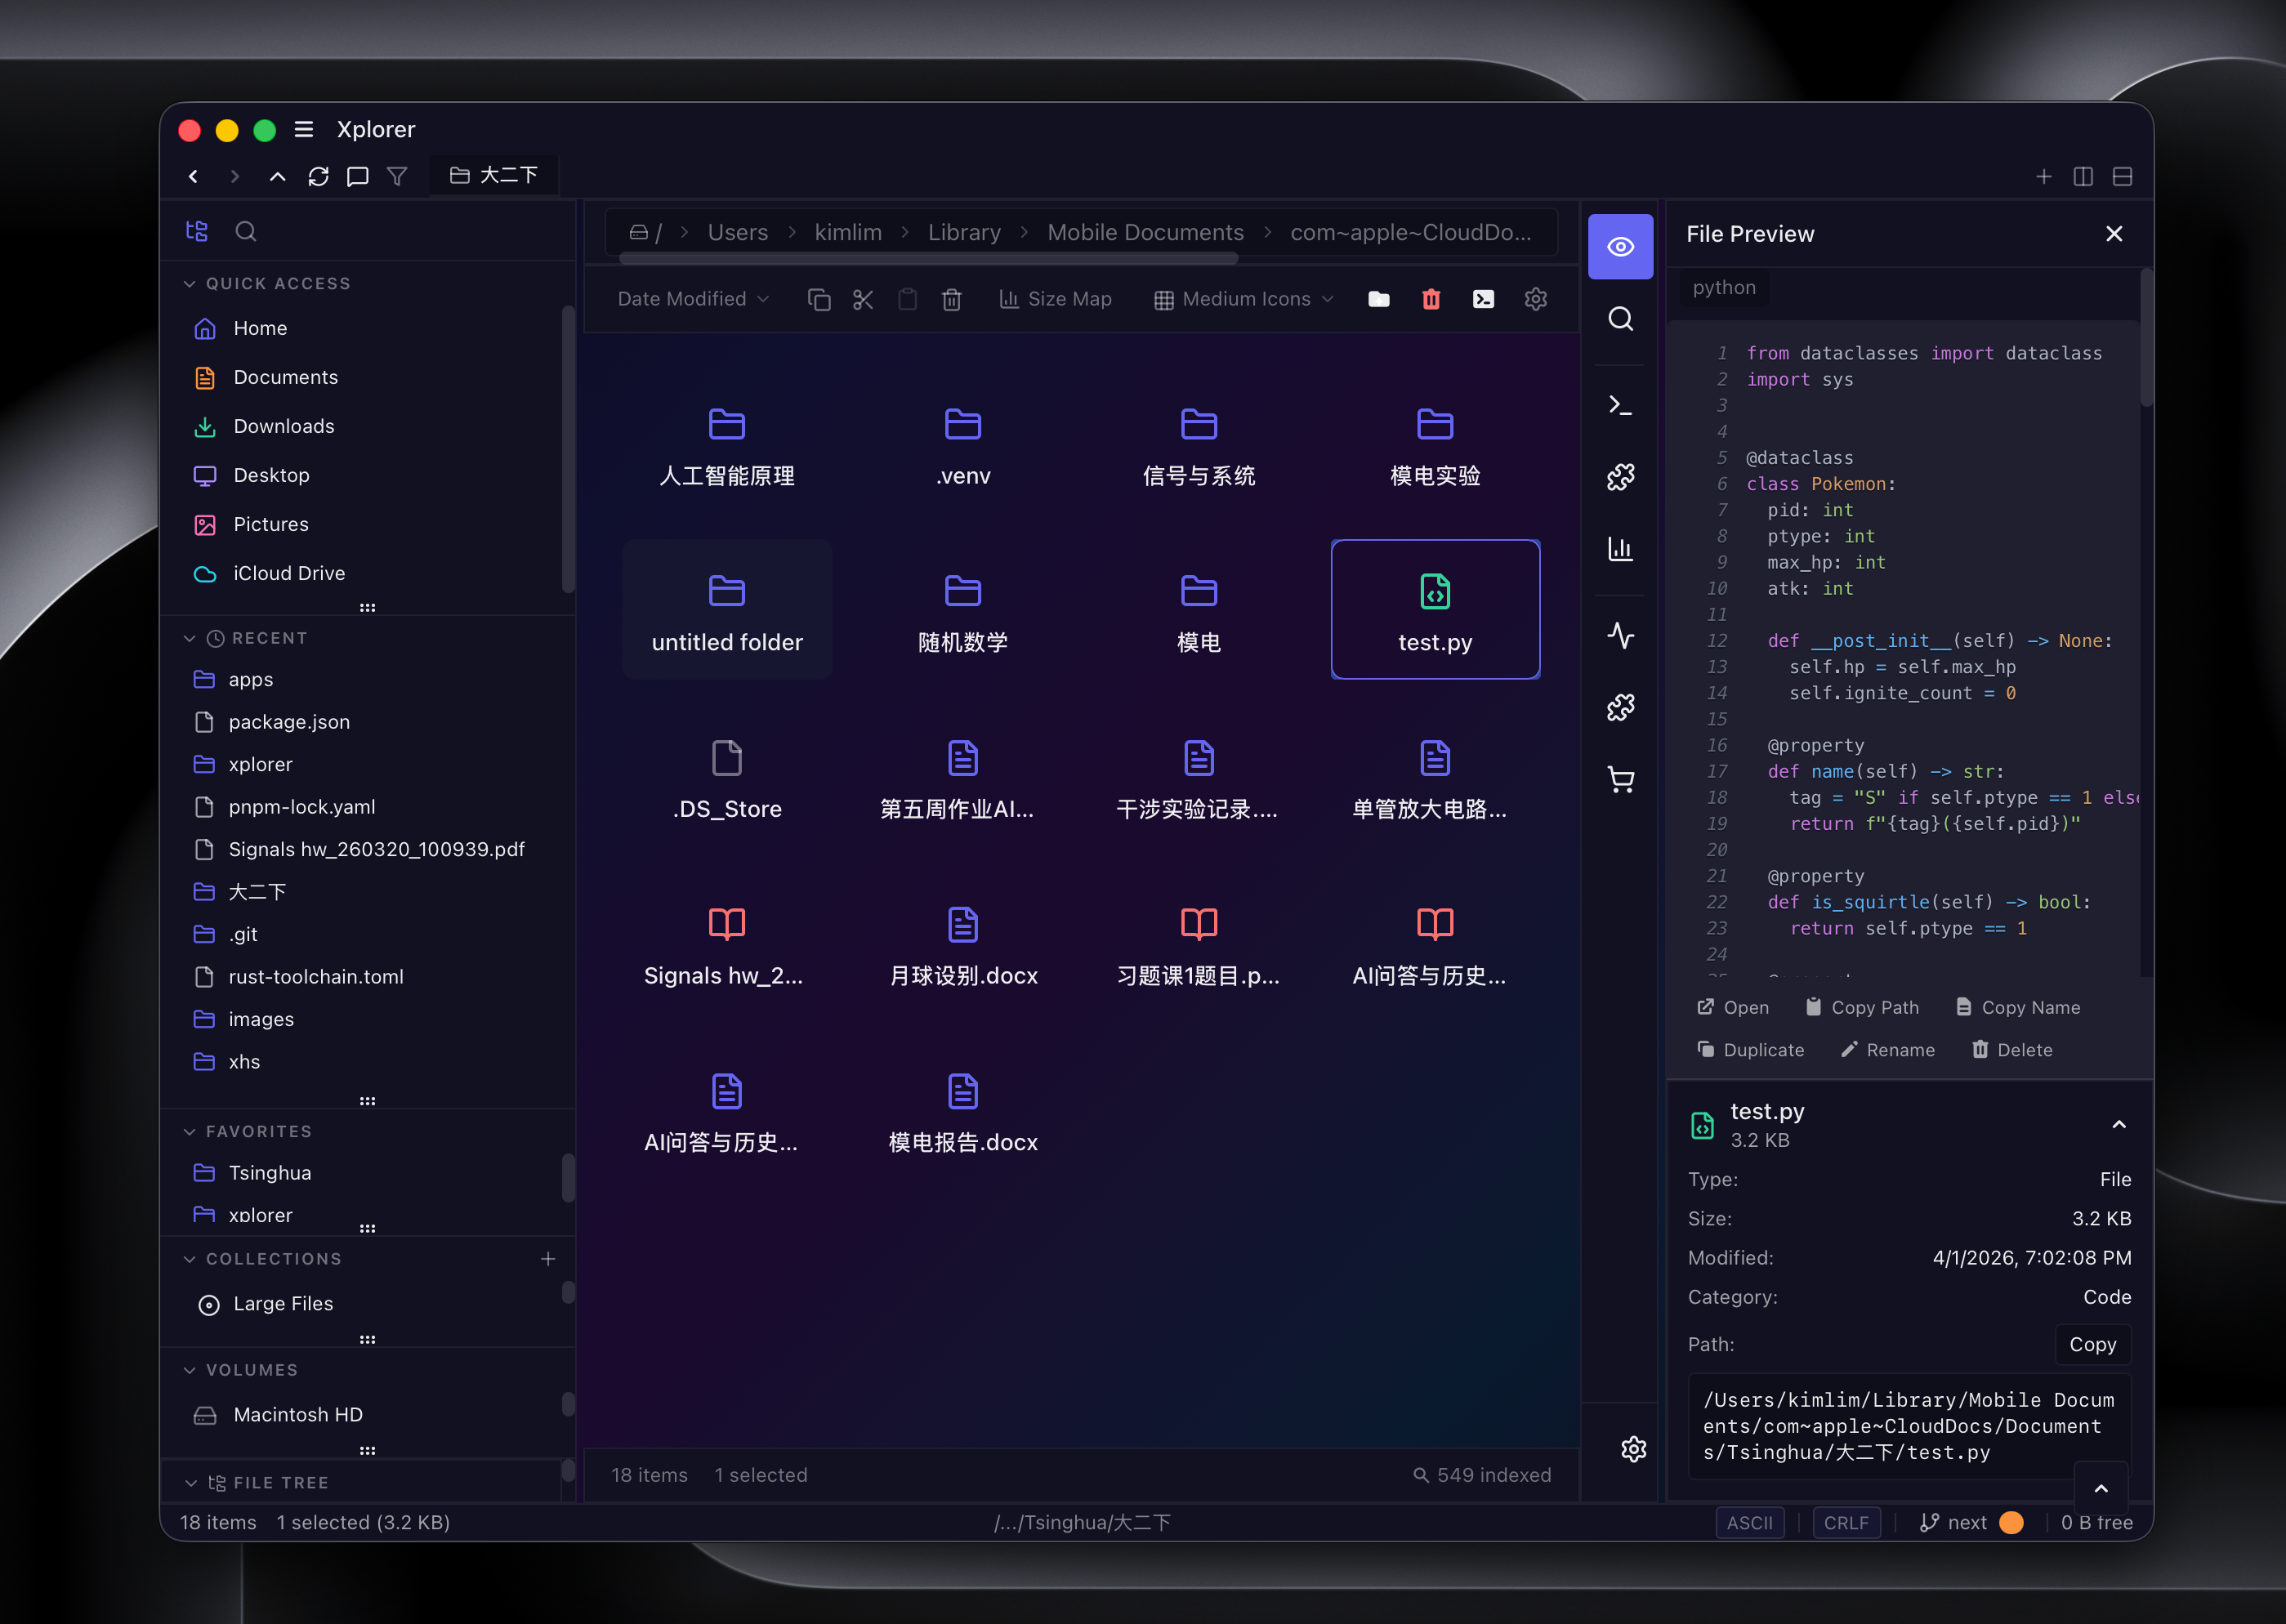Click the breadcrumb horizontal scrollbar
The height and width of the screenshot is (1624, 2286).
pos(928,259)
